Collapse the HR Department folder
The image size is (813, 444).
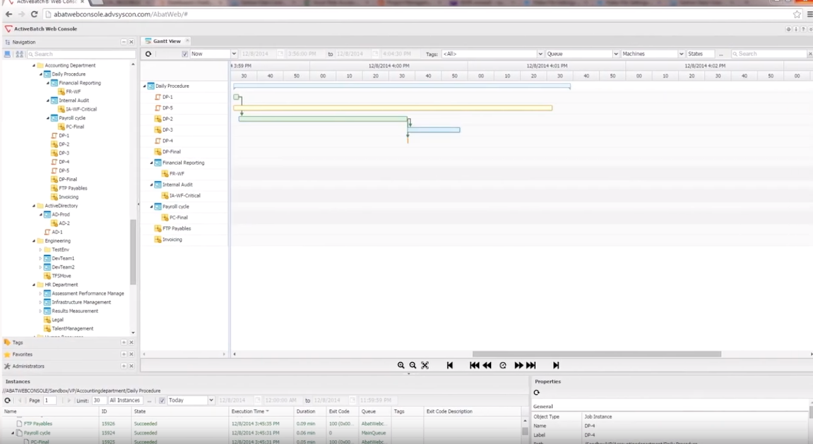point(33,285)
